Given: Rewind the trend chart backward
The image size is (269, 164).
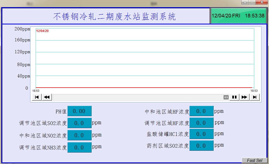Looking at the screenshot, I should click(47, 97).
